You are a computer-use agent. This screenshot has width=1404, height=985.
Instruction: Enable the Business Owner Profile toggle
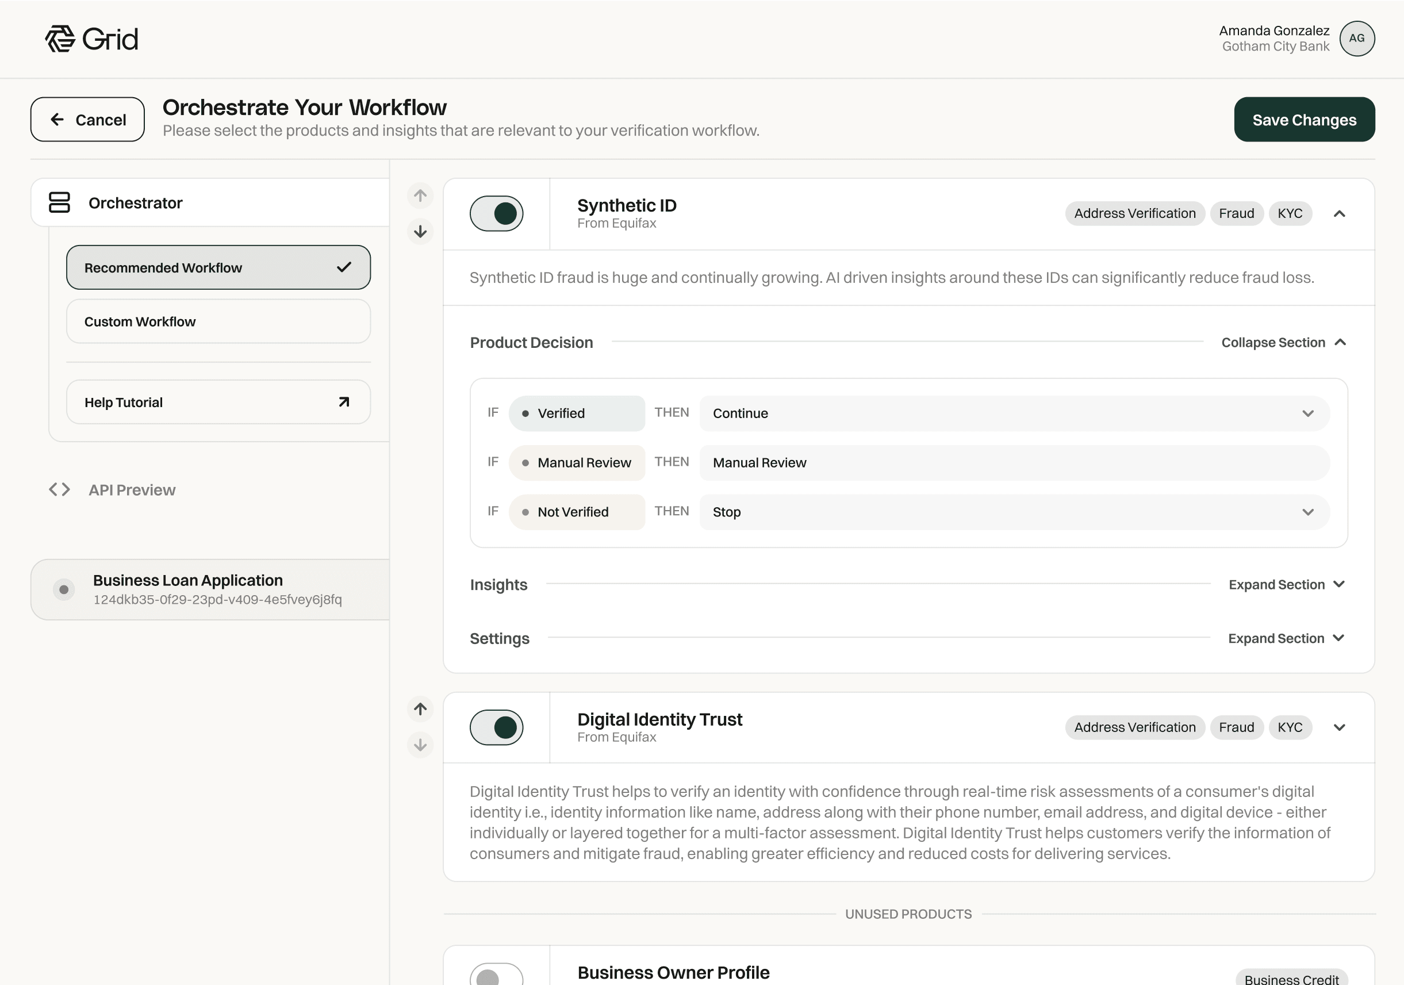click(x=496, y=975)
